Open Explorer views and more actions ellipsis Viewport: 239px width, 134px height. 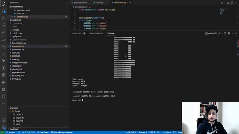66,3
